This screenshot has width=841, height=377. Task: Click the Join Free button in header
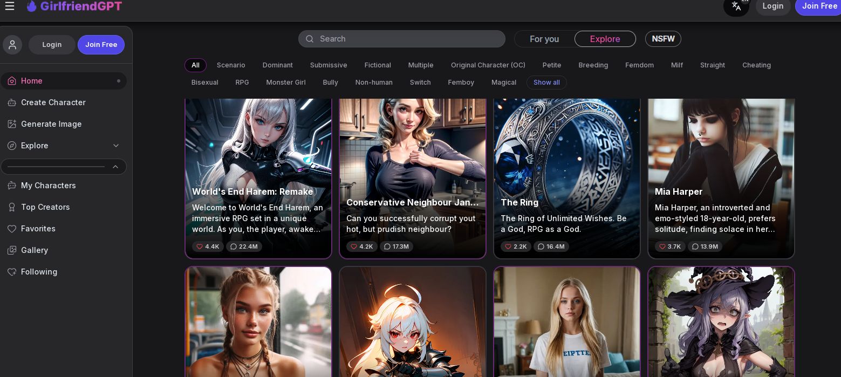pos(818,6)
